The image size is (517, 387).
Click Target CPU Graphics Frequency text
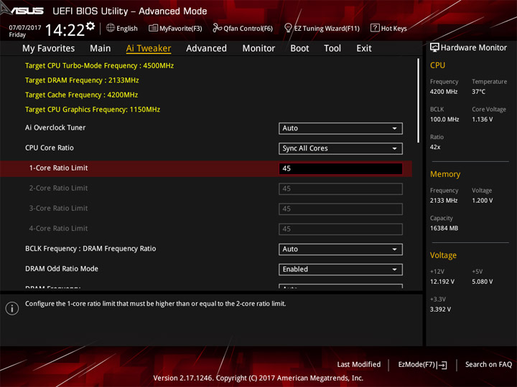point(93,109)
